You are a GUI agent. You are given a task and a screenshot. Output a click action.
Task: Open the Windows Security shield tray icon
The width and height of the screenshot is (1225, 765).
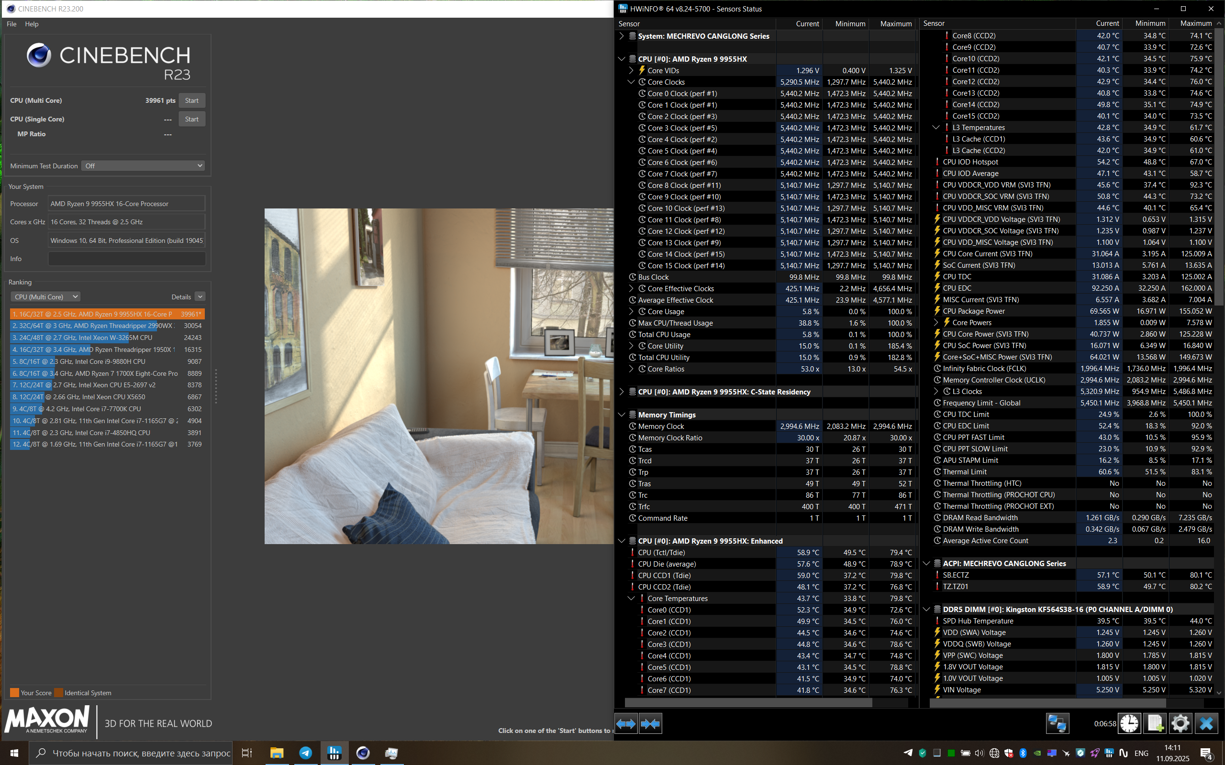click(1008, 753)
